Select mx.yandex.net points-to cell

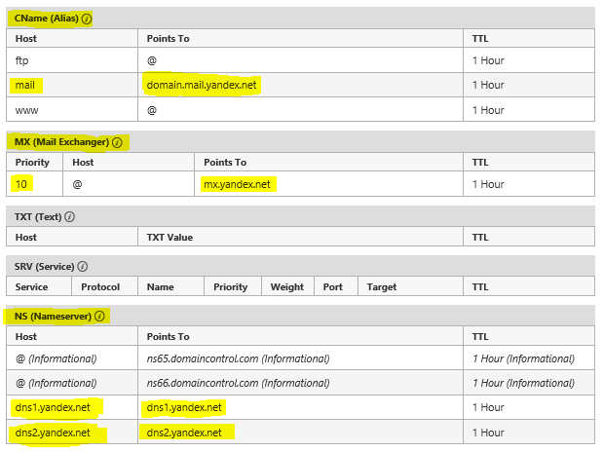point(237,185)
